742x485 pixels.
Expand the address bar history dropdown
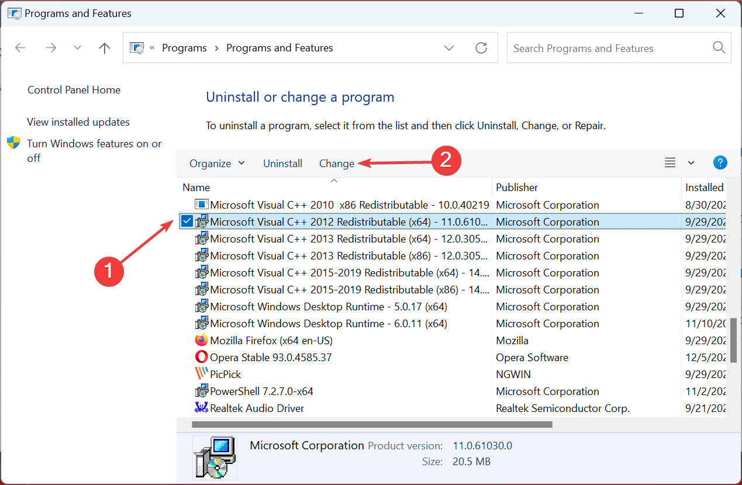(x=449, y=48)
